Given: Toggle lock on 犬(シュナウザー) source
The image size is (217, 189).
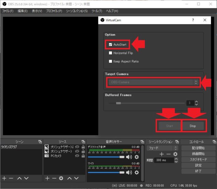Looking at the screenshot, I should coord(83,151).
